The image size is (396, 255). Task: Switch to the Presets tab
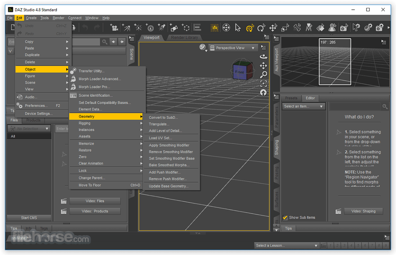(x=291, y=98)
